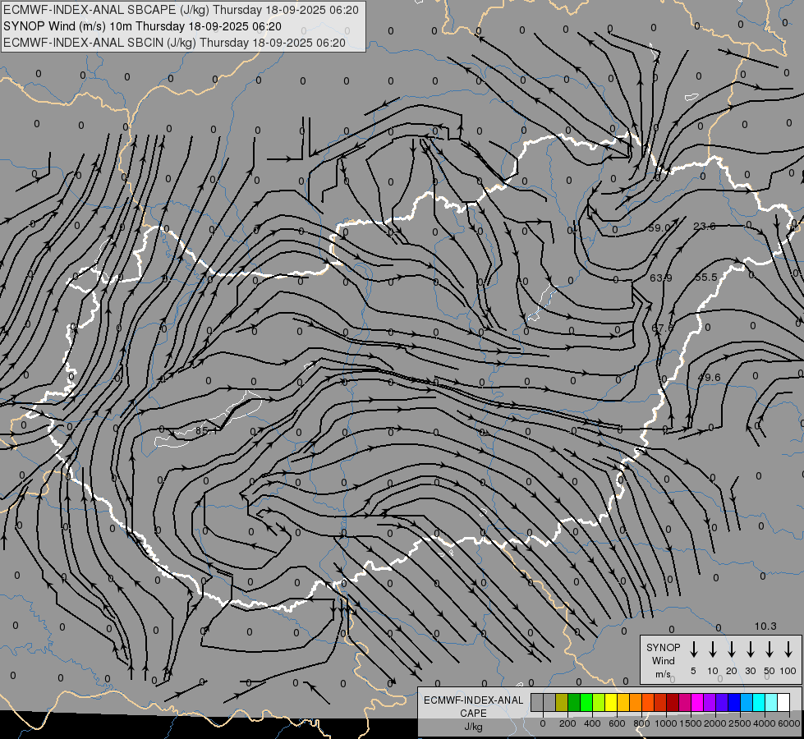Viewport: 804px width, 739px height.
Task: Click the wind arrow above the 100 m/s label
Action: coord(788,649)
